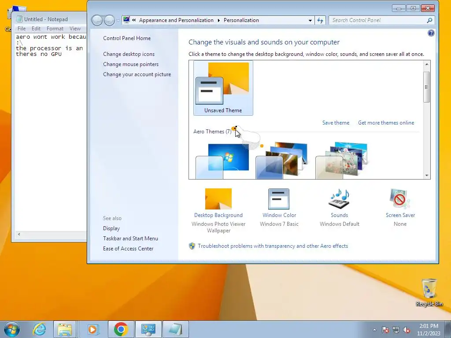Open the Display link under See also
This screenshot has height=338, width=451.
pos(111,228)
